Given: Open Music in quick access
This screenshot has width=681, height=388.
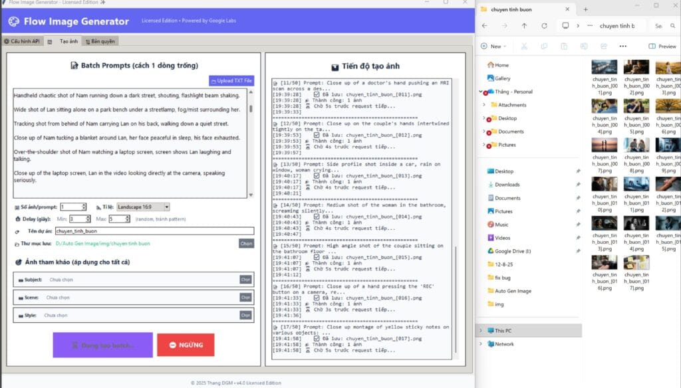Looking at the screenshot, I should pos(497,225).
